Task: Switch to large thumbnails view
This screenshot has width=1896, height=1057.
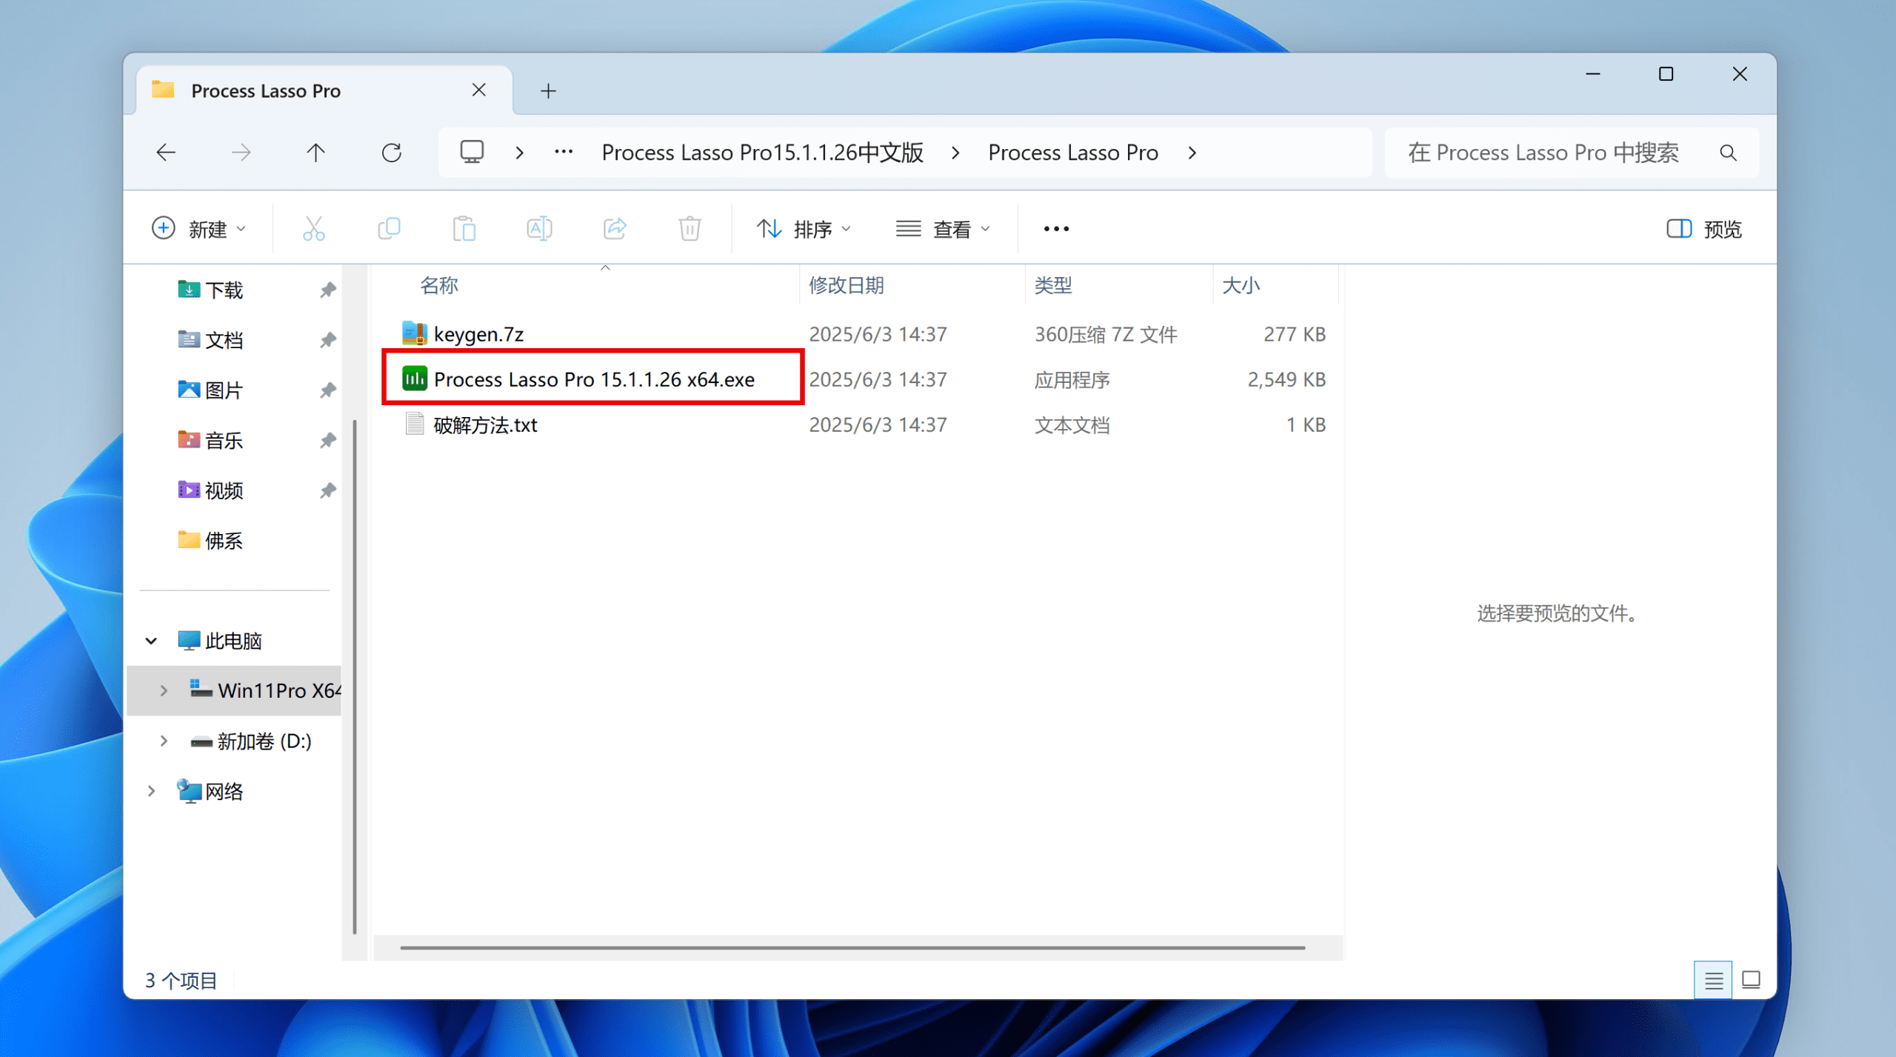Action: point(1751,981)
